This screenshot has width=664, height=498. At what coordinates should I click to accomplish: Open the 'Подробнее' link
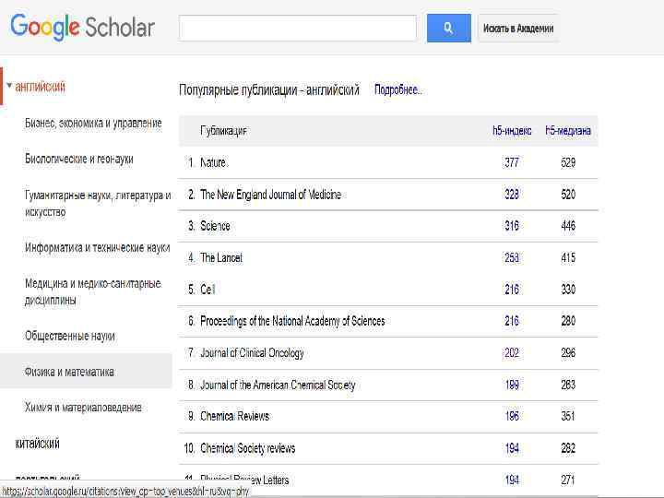point(397,90)
